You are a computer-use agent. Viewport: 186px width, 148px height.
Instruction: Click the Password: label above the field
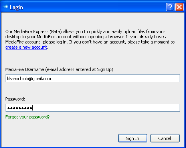pos(15,99)
